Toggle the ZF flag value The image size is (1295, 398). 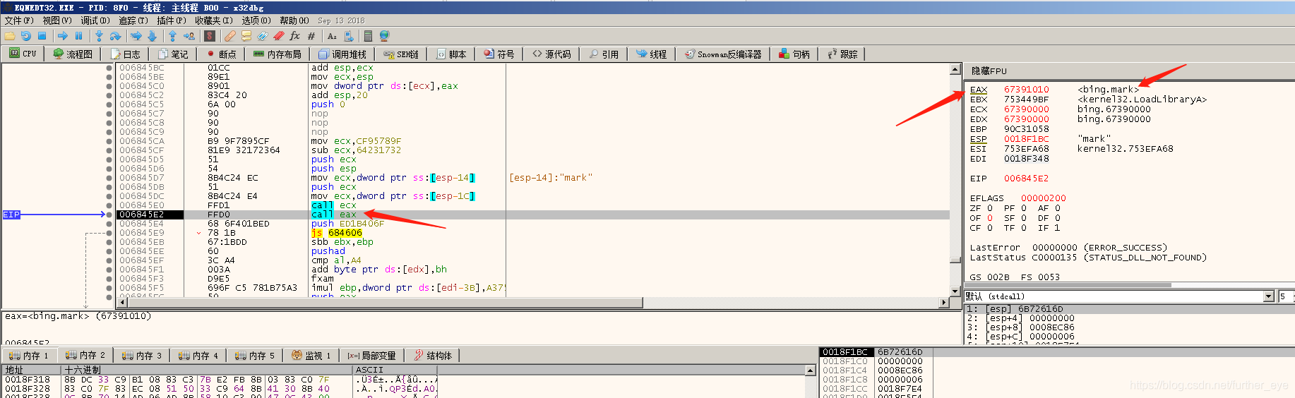(990, 208)
